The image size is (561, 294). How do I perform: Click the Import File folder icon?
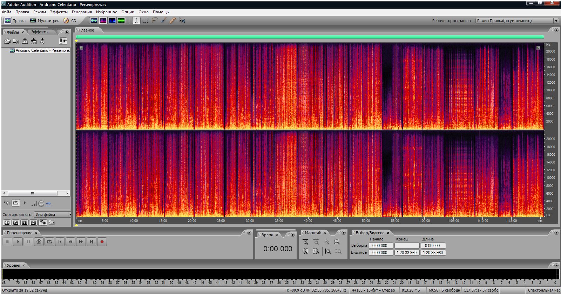tap(7, 41)
